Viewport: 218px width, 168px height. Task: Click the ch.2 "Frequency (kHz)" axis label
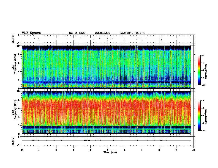pyautogui.click(x=15, y=109)
